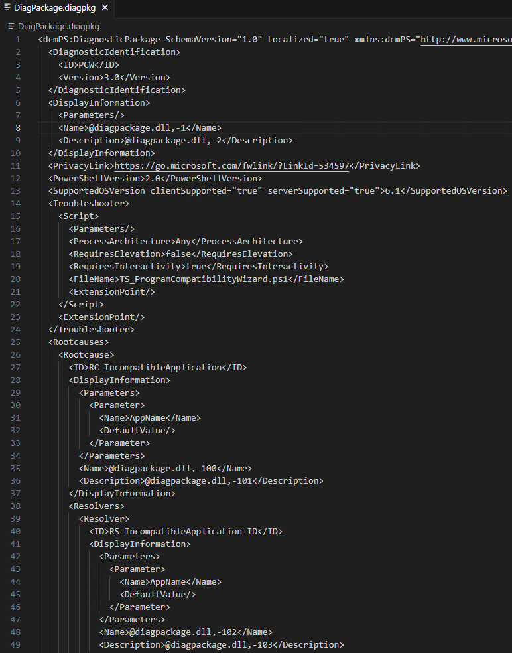Close the DiagPackage.diagpkg editor tab
512x653 pixels.
click(x=105, y=9)
